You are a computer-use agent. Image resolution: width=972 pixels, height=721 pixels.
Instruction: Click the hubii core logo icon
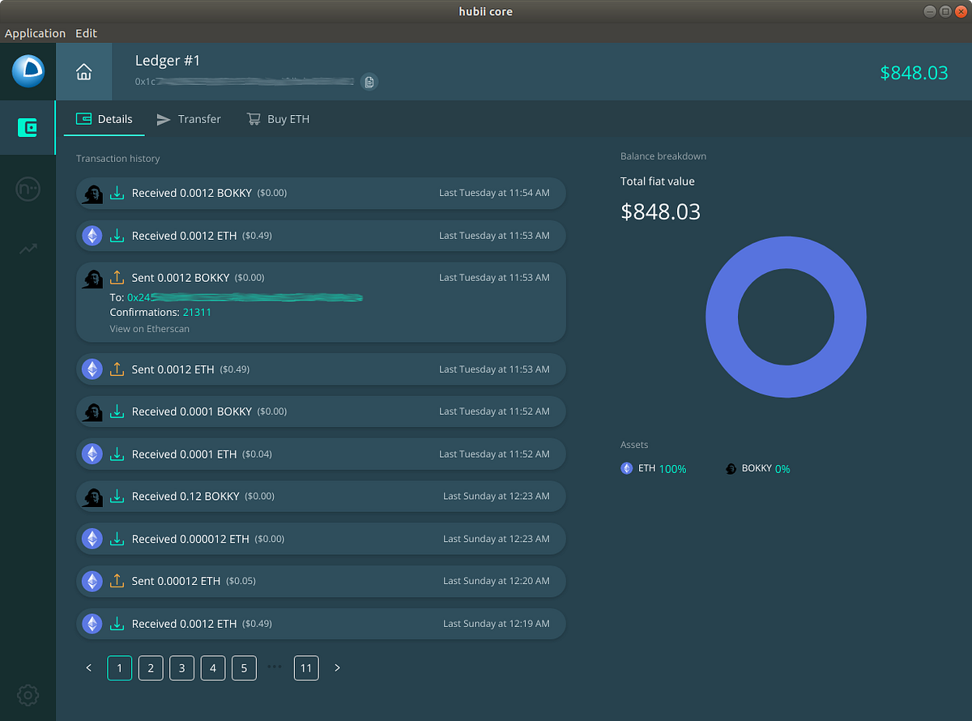(28, 71)
